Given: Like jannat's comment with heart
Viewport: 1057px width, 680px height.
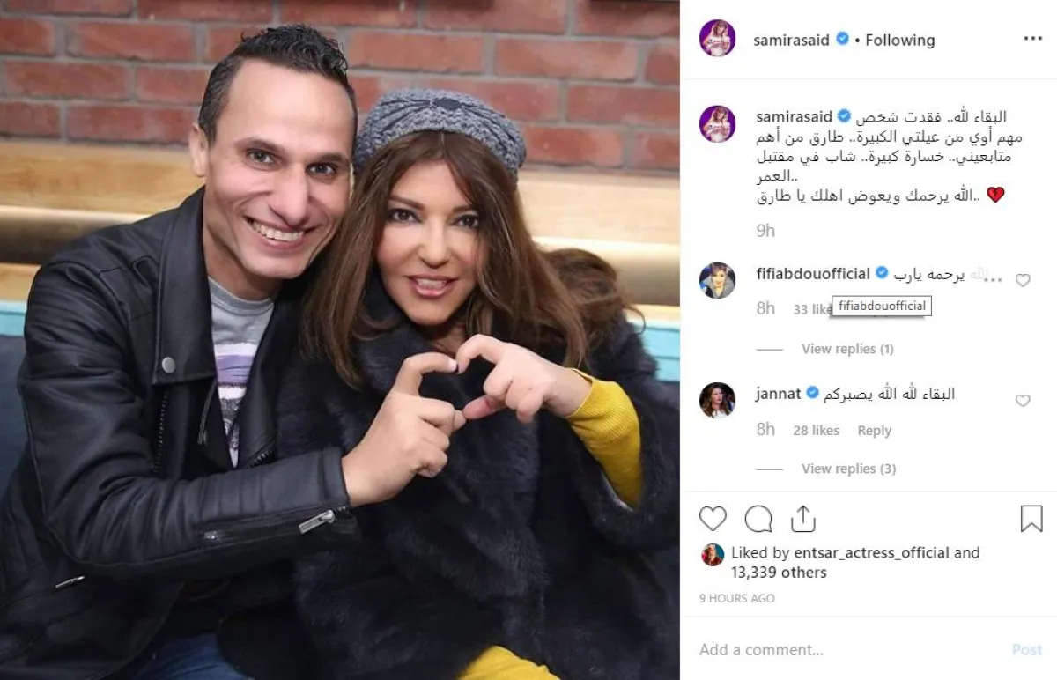Looking at the screenshot, I should [1023, 400].
